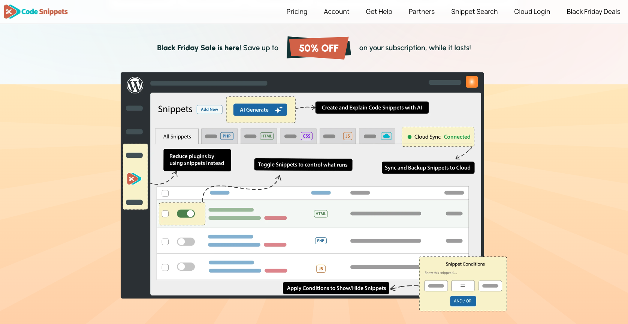628x324 pixels.
Task: Click the AND / OR button
Action: click(463, 301)
